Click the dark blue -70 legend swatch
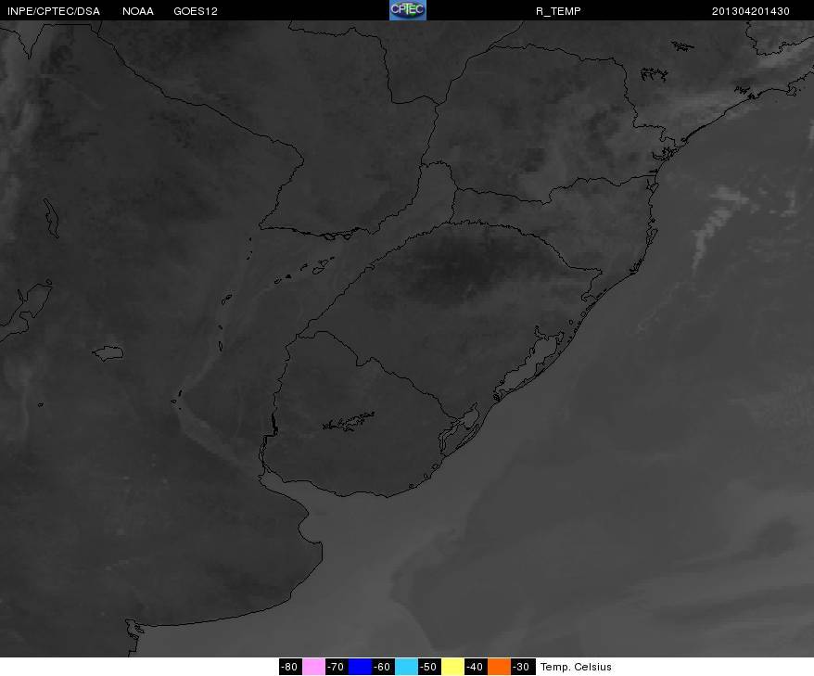 click(x=360, y=667)
